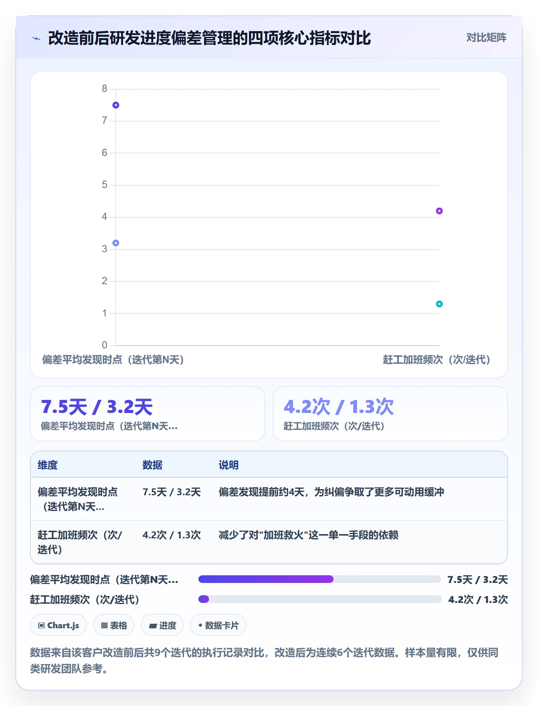Click the data point at 7.5 in chart
The height and width of the screenshot is (706, 538).
click(x=116, y=105)
